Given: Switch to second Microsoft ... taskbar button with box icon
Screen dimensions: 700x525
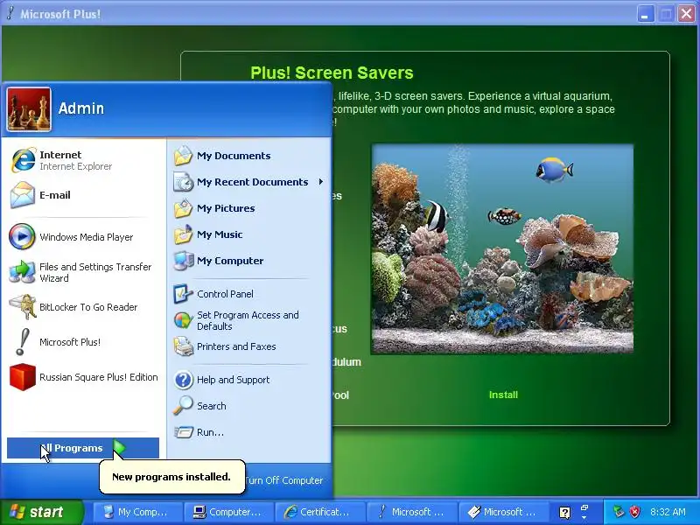Looking at the screenshot, I should coord(502,512).
